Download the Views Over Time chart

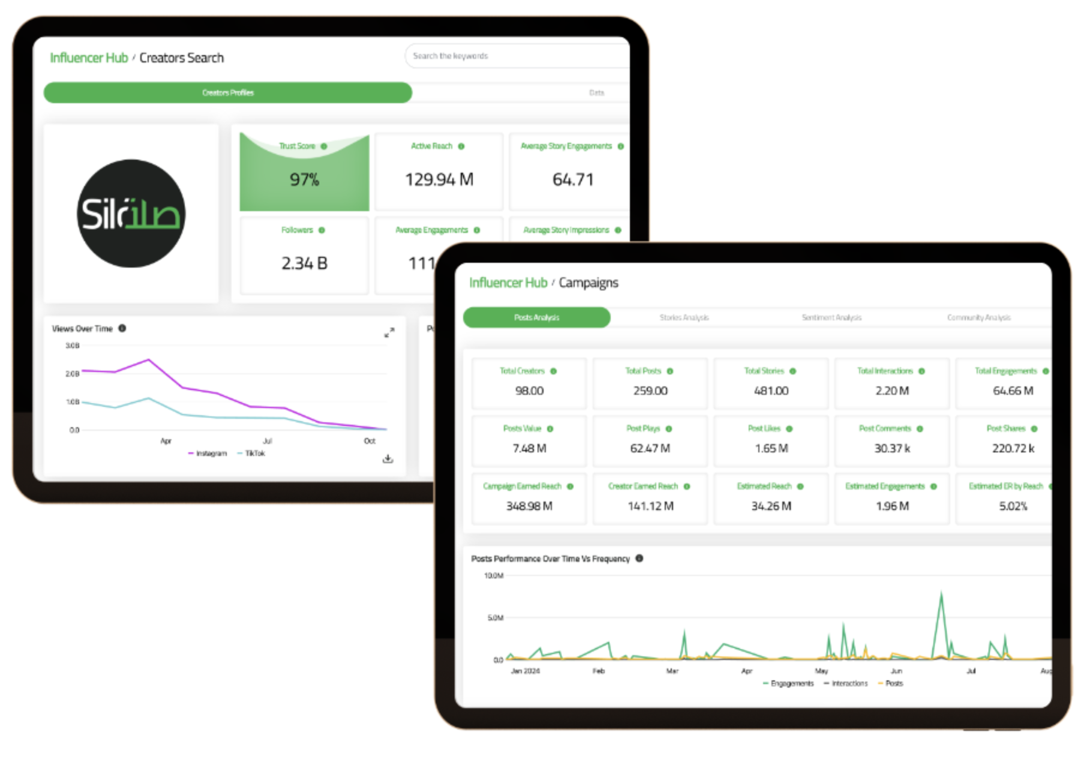388,459
